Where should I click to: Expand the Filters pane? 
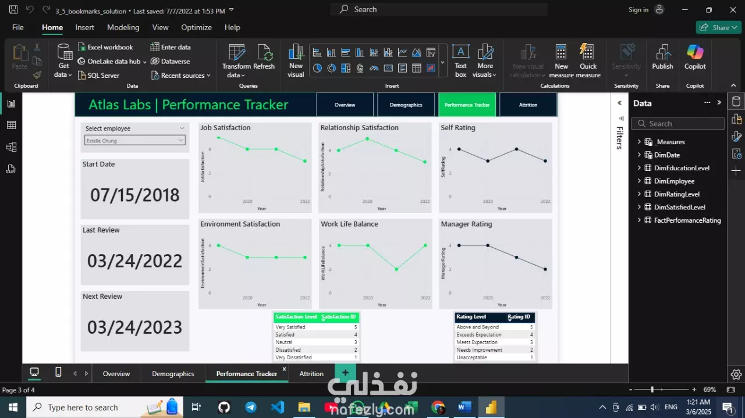(620, 103)
